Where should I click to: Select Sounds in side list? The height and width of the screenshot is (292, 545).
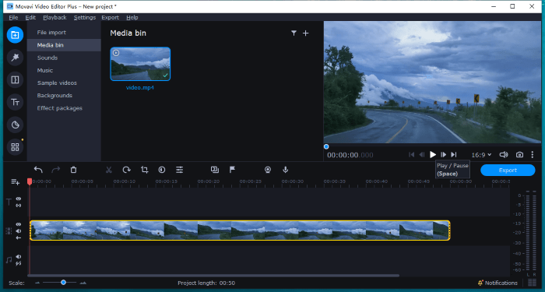point(64,58)
